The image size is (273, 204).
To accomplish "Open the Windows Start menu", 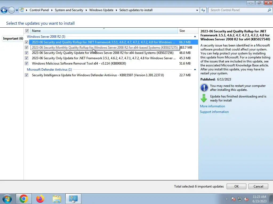I will (7, 199).
